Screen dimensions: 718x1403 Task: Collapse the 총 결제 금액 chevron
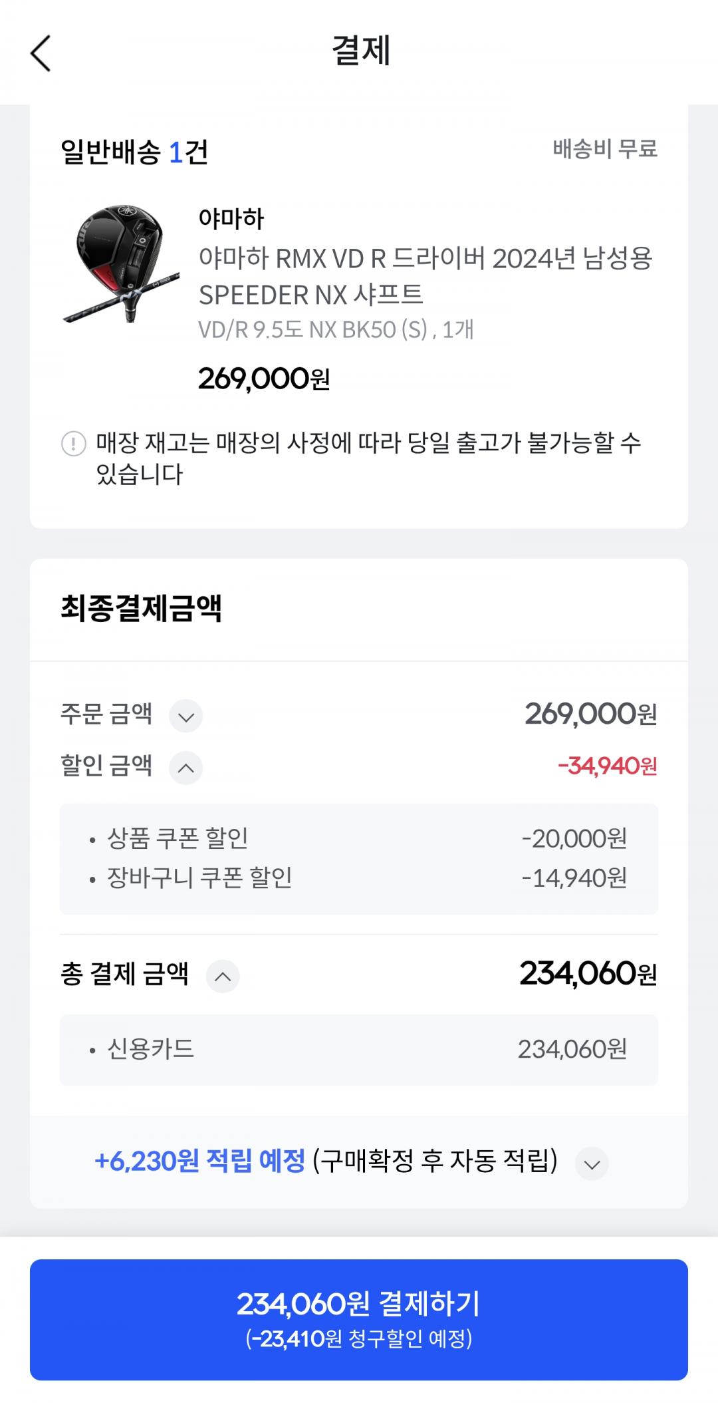(x=223, y=977)
